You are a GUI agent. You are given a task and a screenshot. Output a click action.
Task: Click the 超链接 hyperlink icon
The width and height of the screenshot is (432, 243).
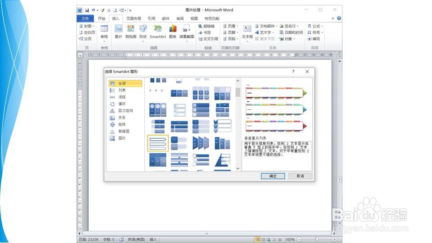[x=207, y=26]
